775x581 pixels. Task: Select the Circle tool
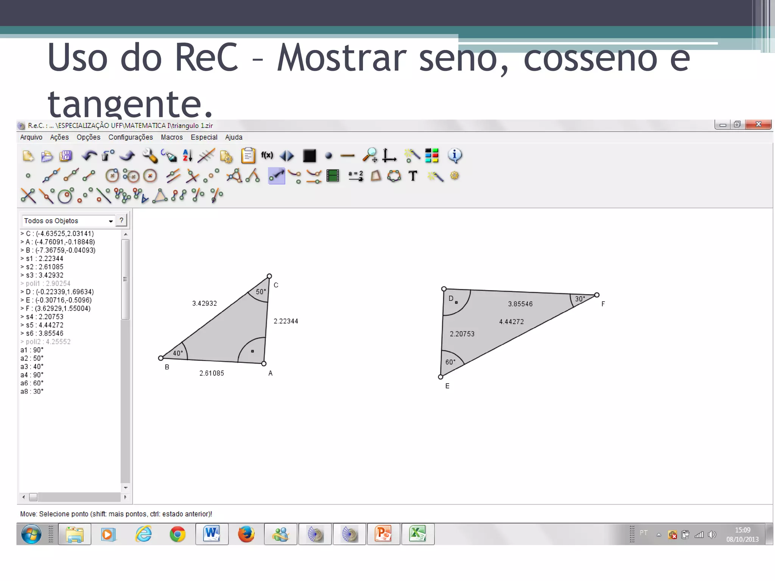click(x=112, y=176)
